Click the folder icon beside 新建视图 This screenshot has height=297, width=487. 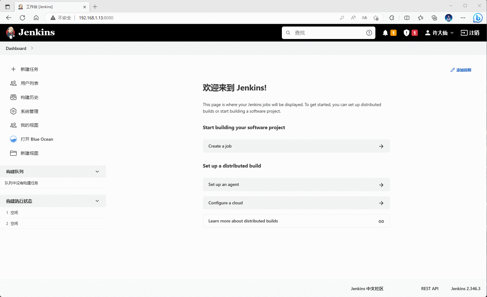click(x=13, y=153)
